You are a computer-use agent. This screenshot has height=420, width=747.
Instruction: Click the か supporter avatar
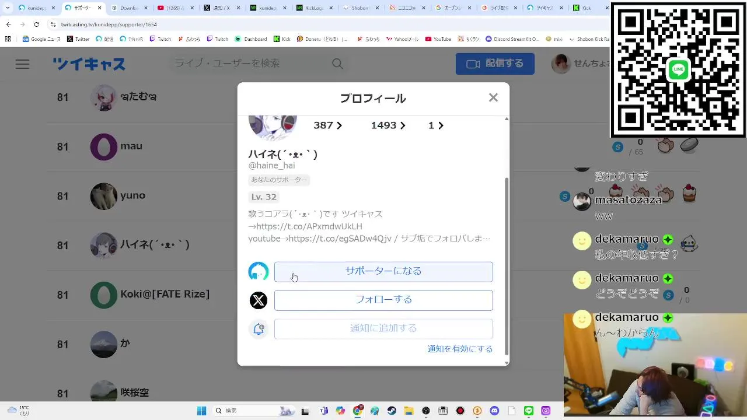104,344
